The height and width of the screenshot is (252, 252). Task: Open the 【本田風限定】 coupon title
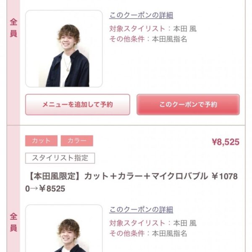131,182
